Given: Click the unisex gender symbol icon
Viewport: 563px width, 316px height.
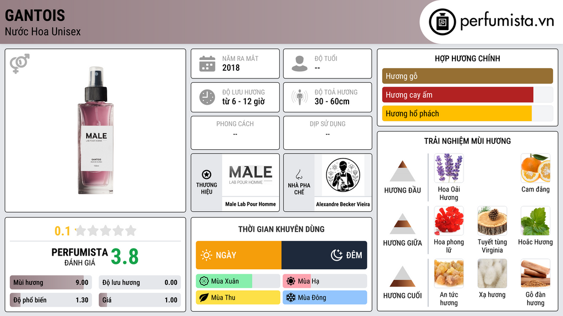Looking at the screenshot, I should pyautogui.click(x=20, y=64).
